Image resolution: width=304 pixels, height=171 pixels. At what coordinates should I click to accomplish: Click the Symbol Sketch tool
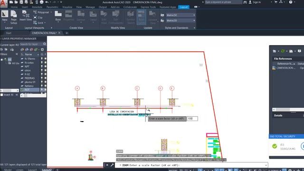coord(131,17)
